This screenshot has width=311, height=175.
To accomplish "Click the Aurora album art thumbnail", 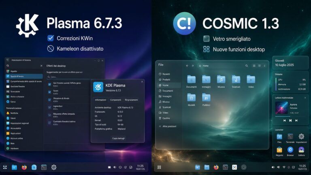I will click(x=281, y=108).
